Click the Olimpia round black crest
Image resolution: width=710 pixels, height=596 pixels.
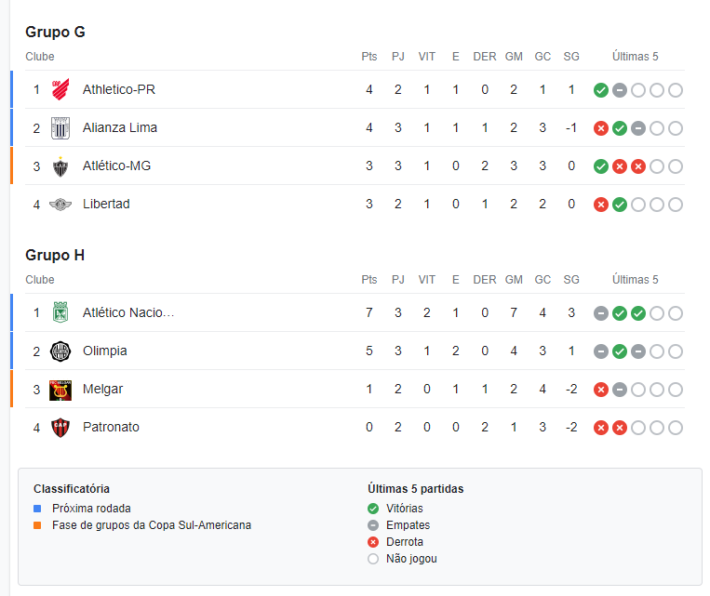pyautogui.click(x=60, y=351)
